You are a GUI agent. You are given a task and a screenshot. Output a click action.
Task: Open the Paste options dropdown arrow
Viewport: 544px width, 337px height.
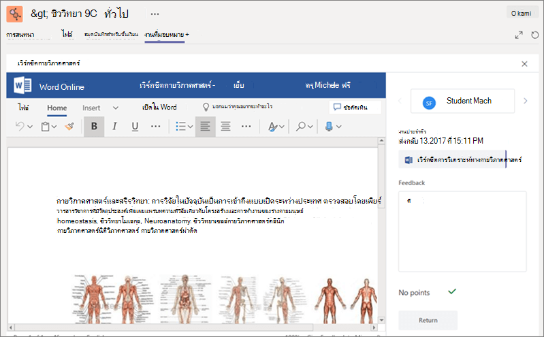pos(54,127)
